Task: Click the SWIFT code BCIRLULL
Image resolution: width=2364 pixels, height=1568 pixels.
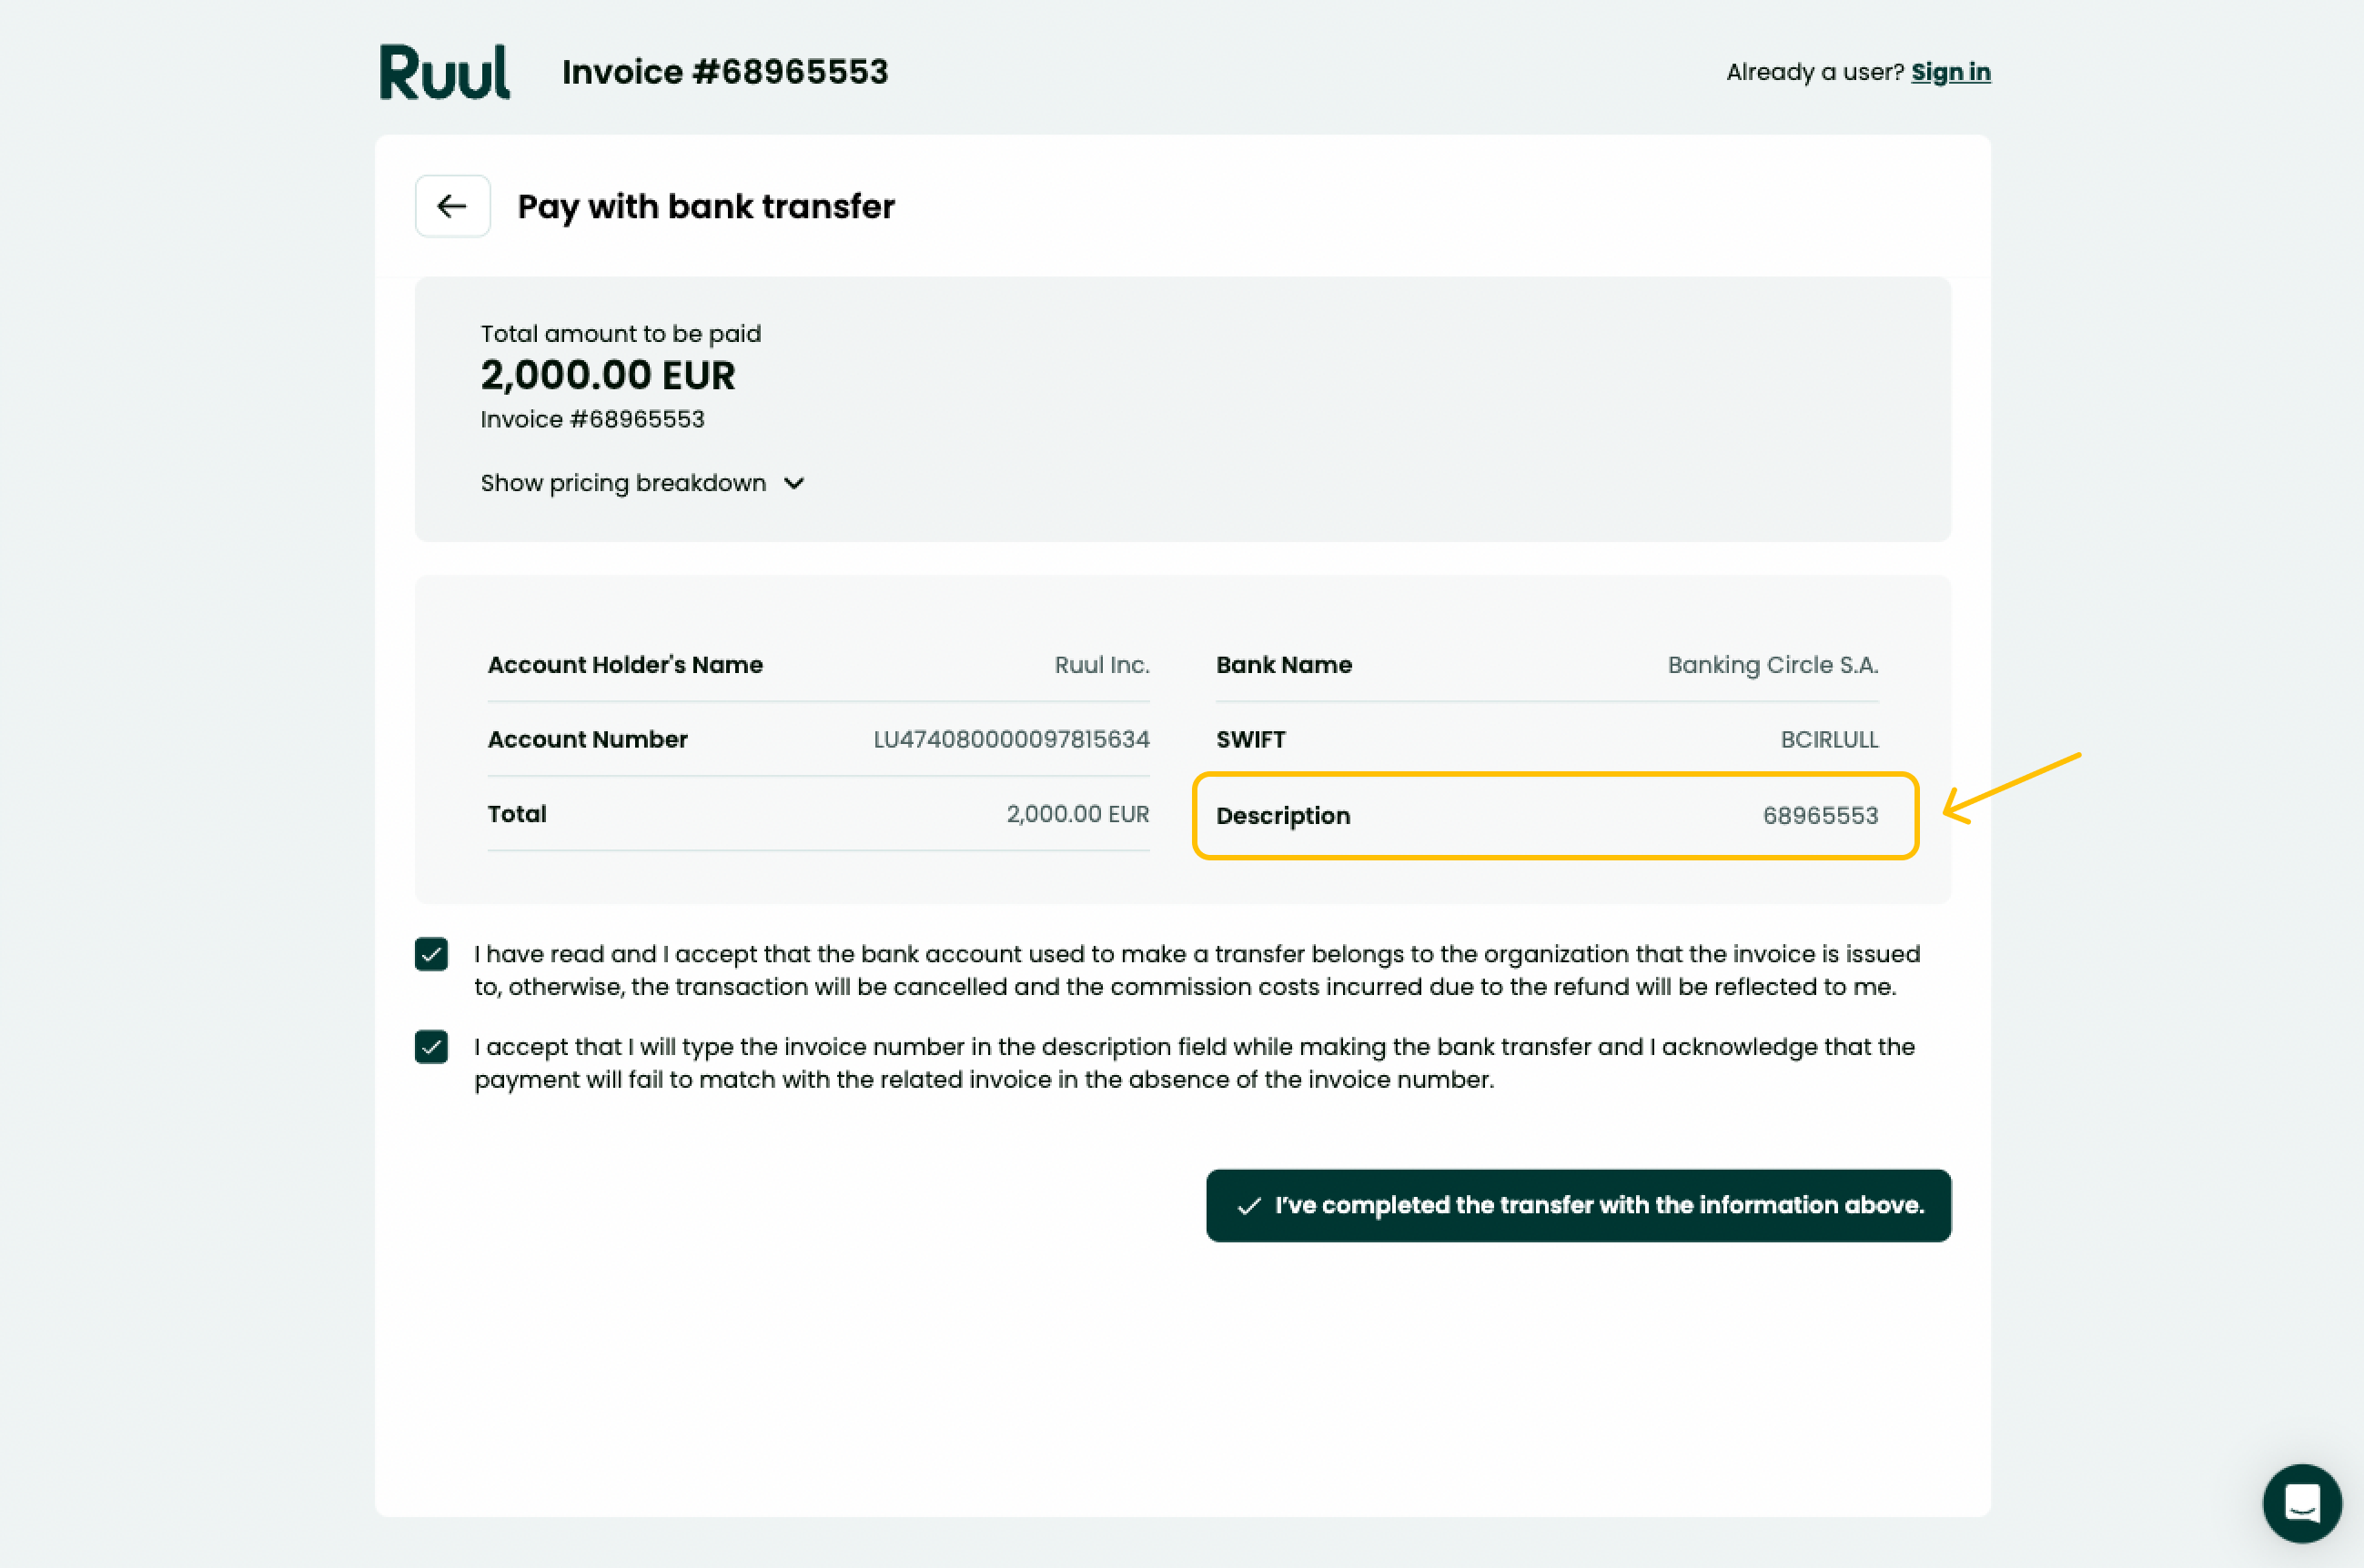Action: [1830, 740]
